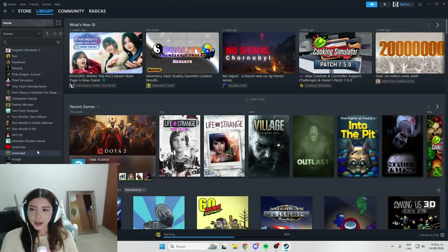Open the Friends & Chat link
Screen dimensions: 448x252
coord(429,235)
